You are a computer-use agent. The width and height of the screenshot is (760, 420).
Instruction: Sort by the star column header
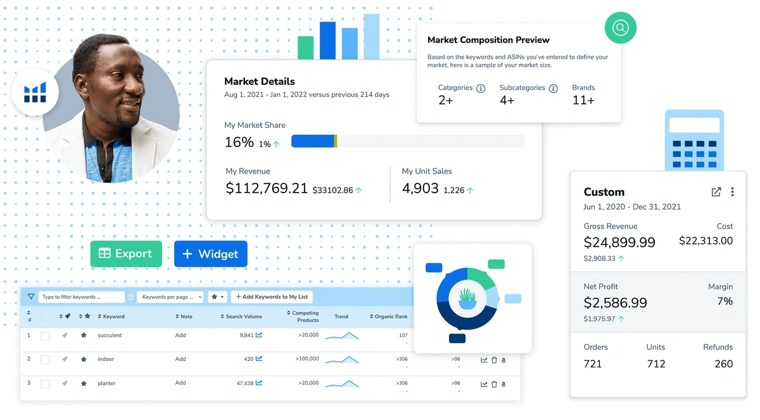(84, 316)
